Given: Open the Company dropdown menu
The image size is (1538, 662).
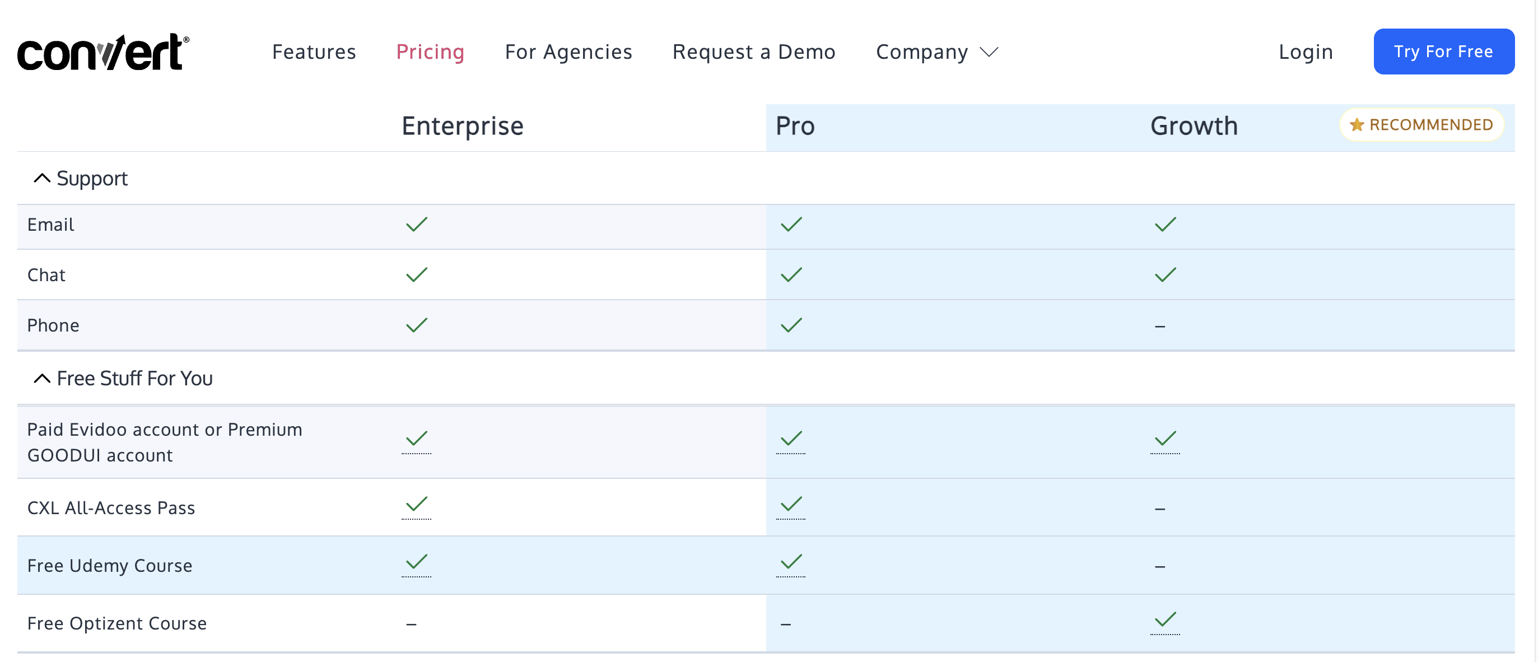Looking at the screenshot, I should coord(935,52).
